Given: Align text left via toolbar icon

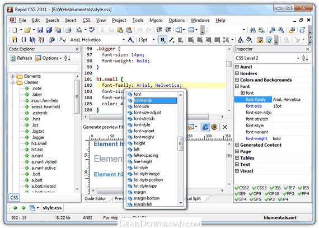Looking at the screenshot, I should pos(191,40).
